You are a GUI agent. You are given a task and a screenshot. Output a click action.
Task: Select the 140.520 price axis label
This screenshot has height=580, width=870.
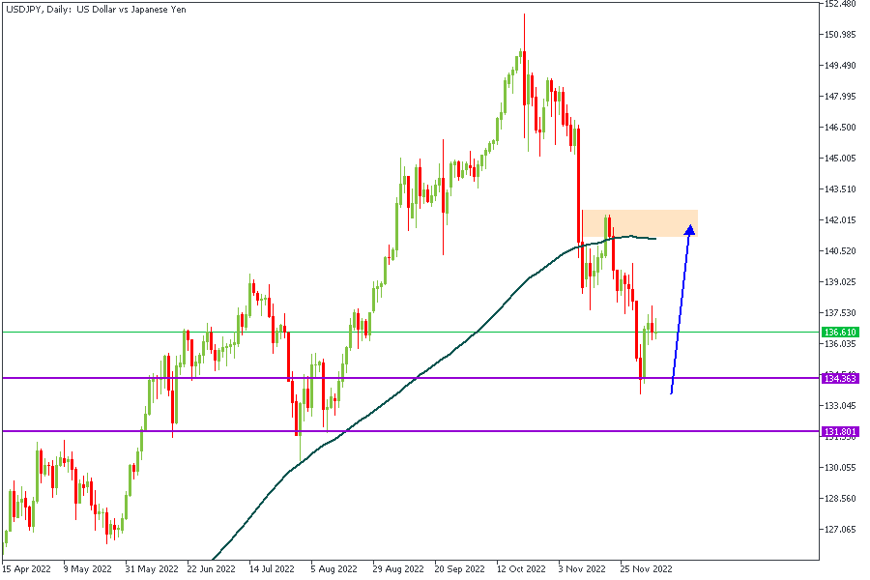[x=839, y=251]
